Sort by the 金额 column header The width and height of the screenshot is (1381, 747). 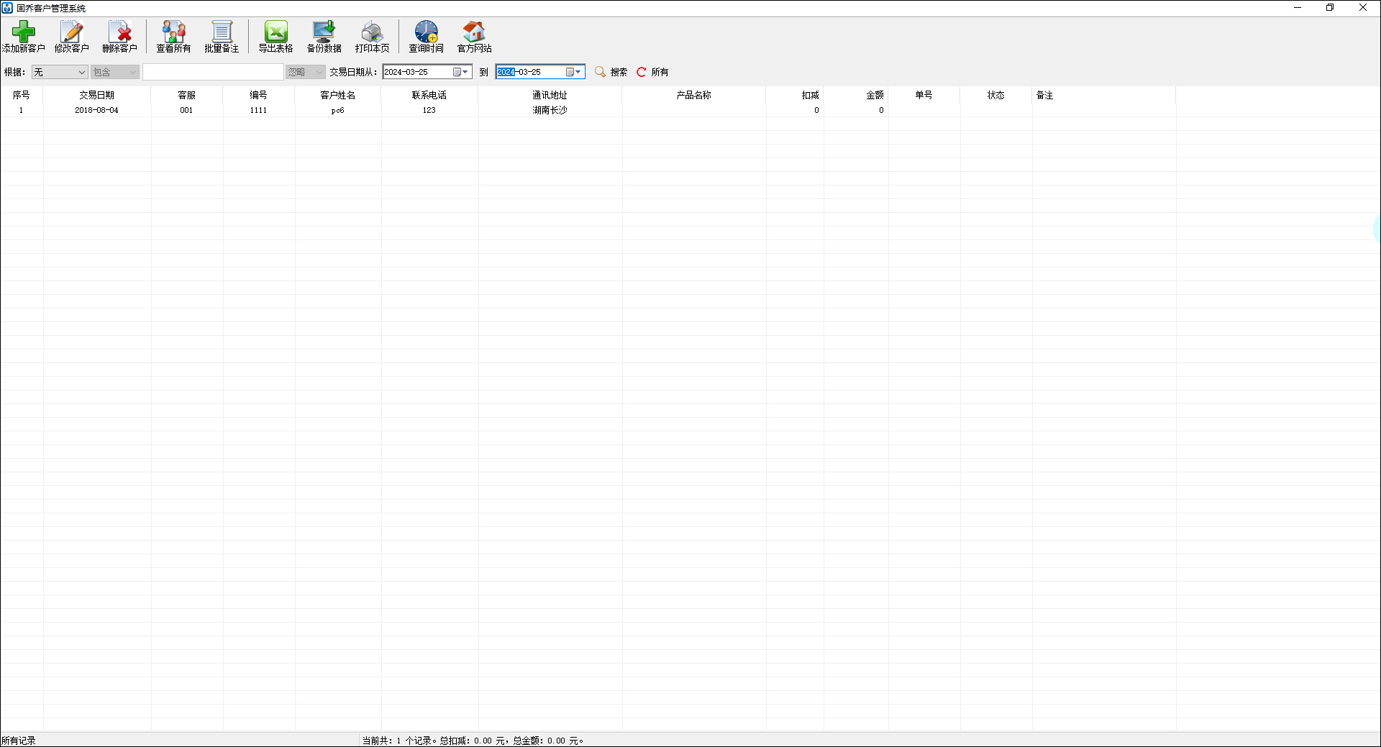(856, 95)
